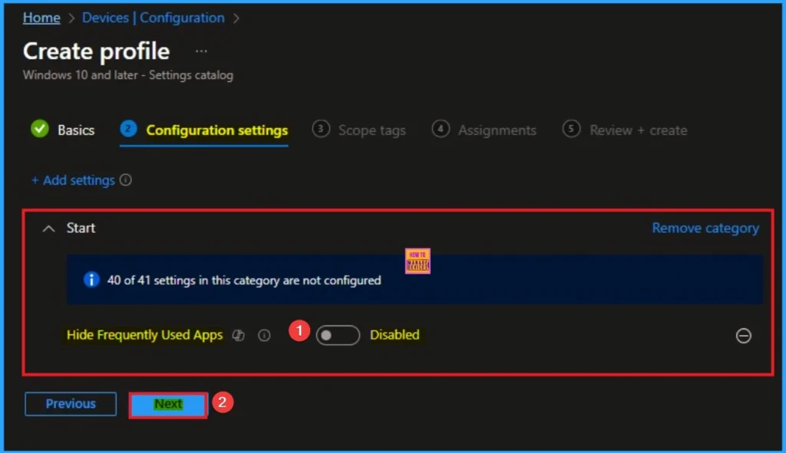Click the Previous button
786x453 pixels.
[x=71, y=404]
